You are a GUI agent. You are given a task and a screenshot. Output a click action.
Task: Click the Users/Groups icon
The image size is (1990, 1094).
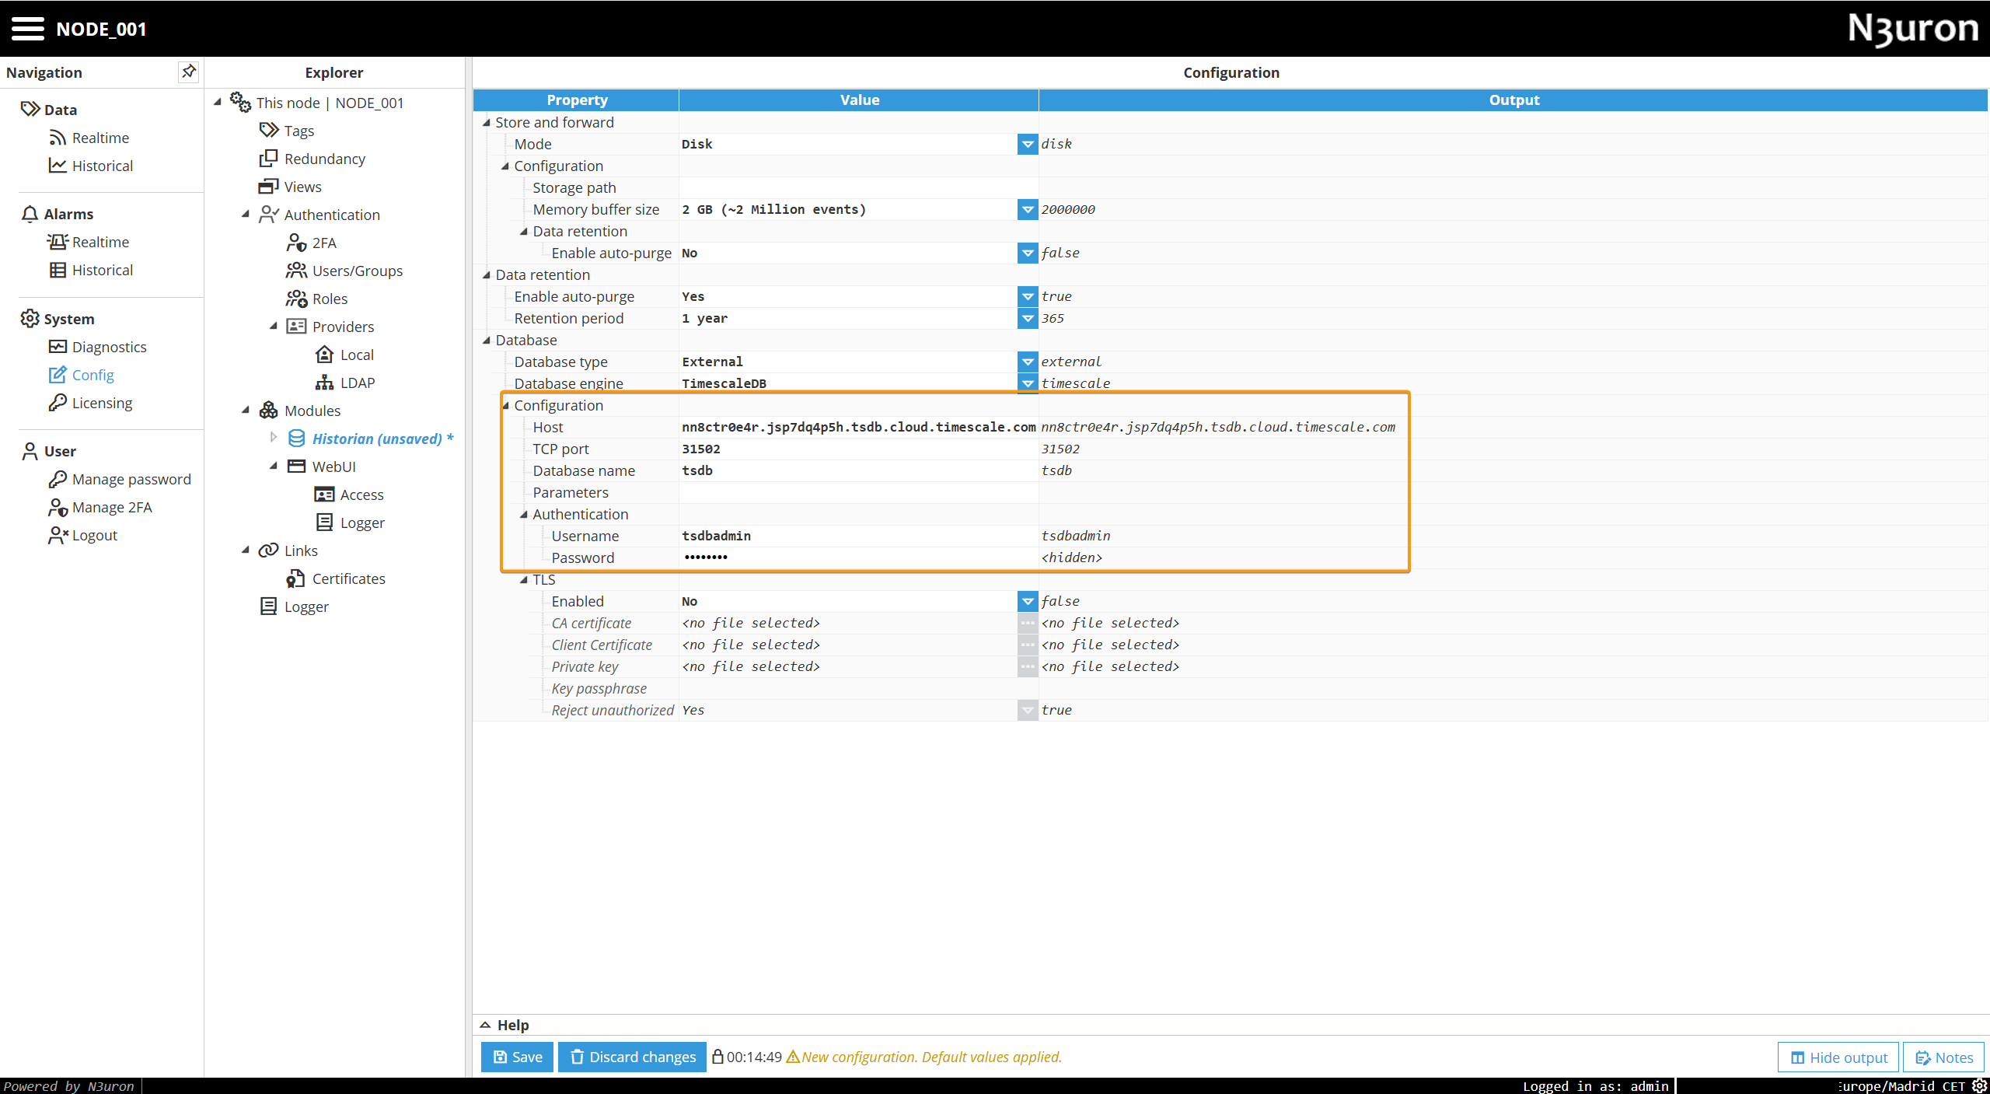[296, 271]
